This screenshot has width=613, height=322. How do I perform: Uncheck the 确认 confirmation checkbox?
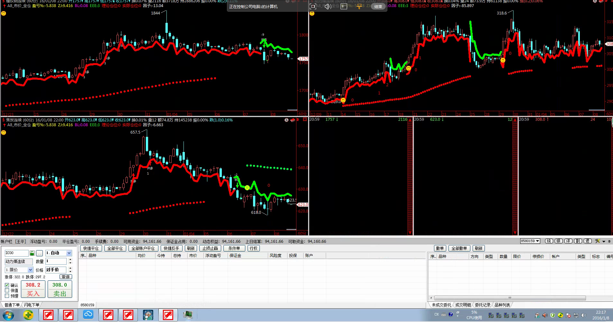7,285
